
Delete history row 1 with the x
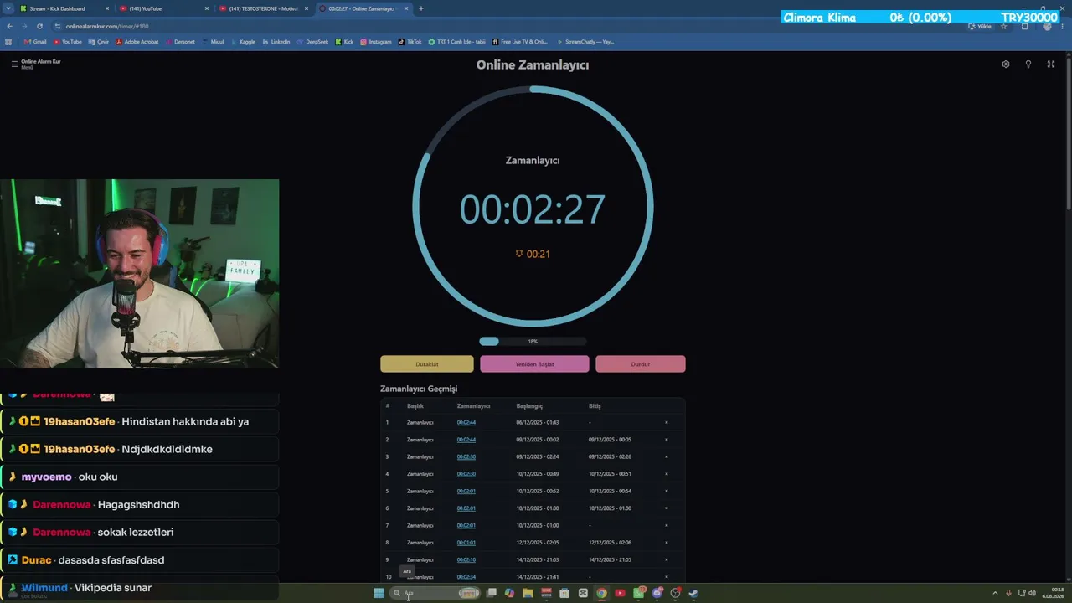pos(667,423)
